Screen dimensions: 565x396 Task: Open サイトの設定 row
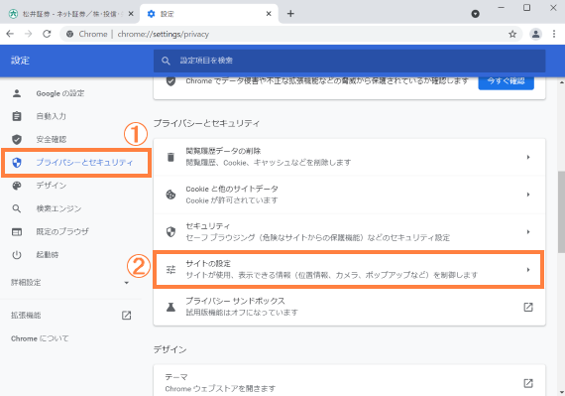click(x=349, y=269)
